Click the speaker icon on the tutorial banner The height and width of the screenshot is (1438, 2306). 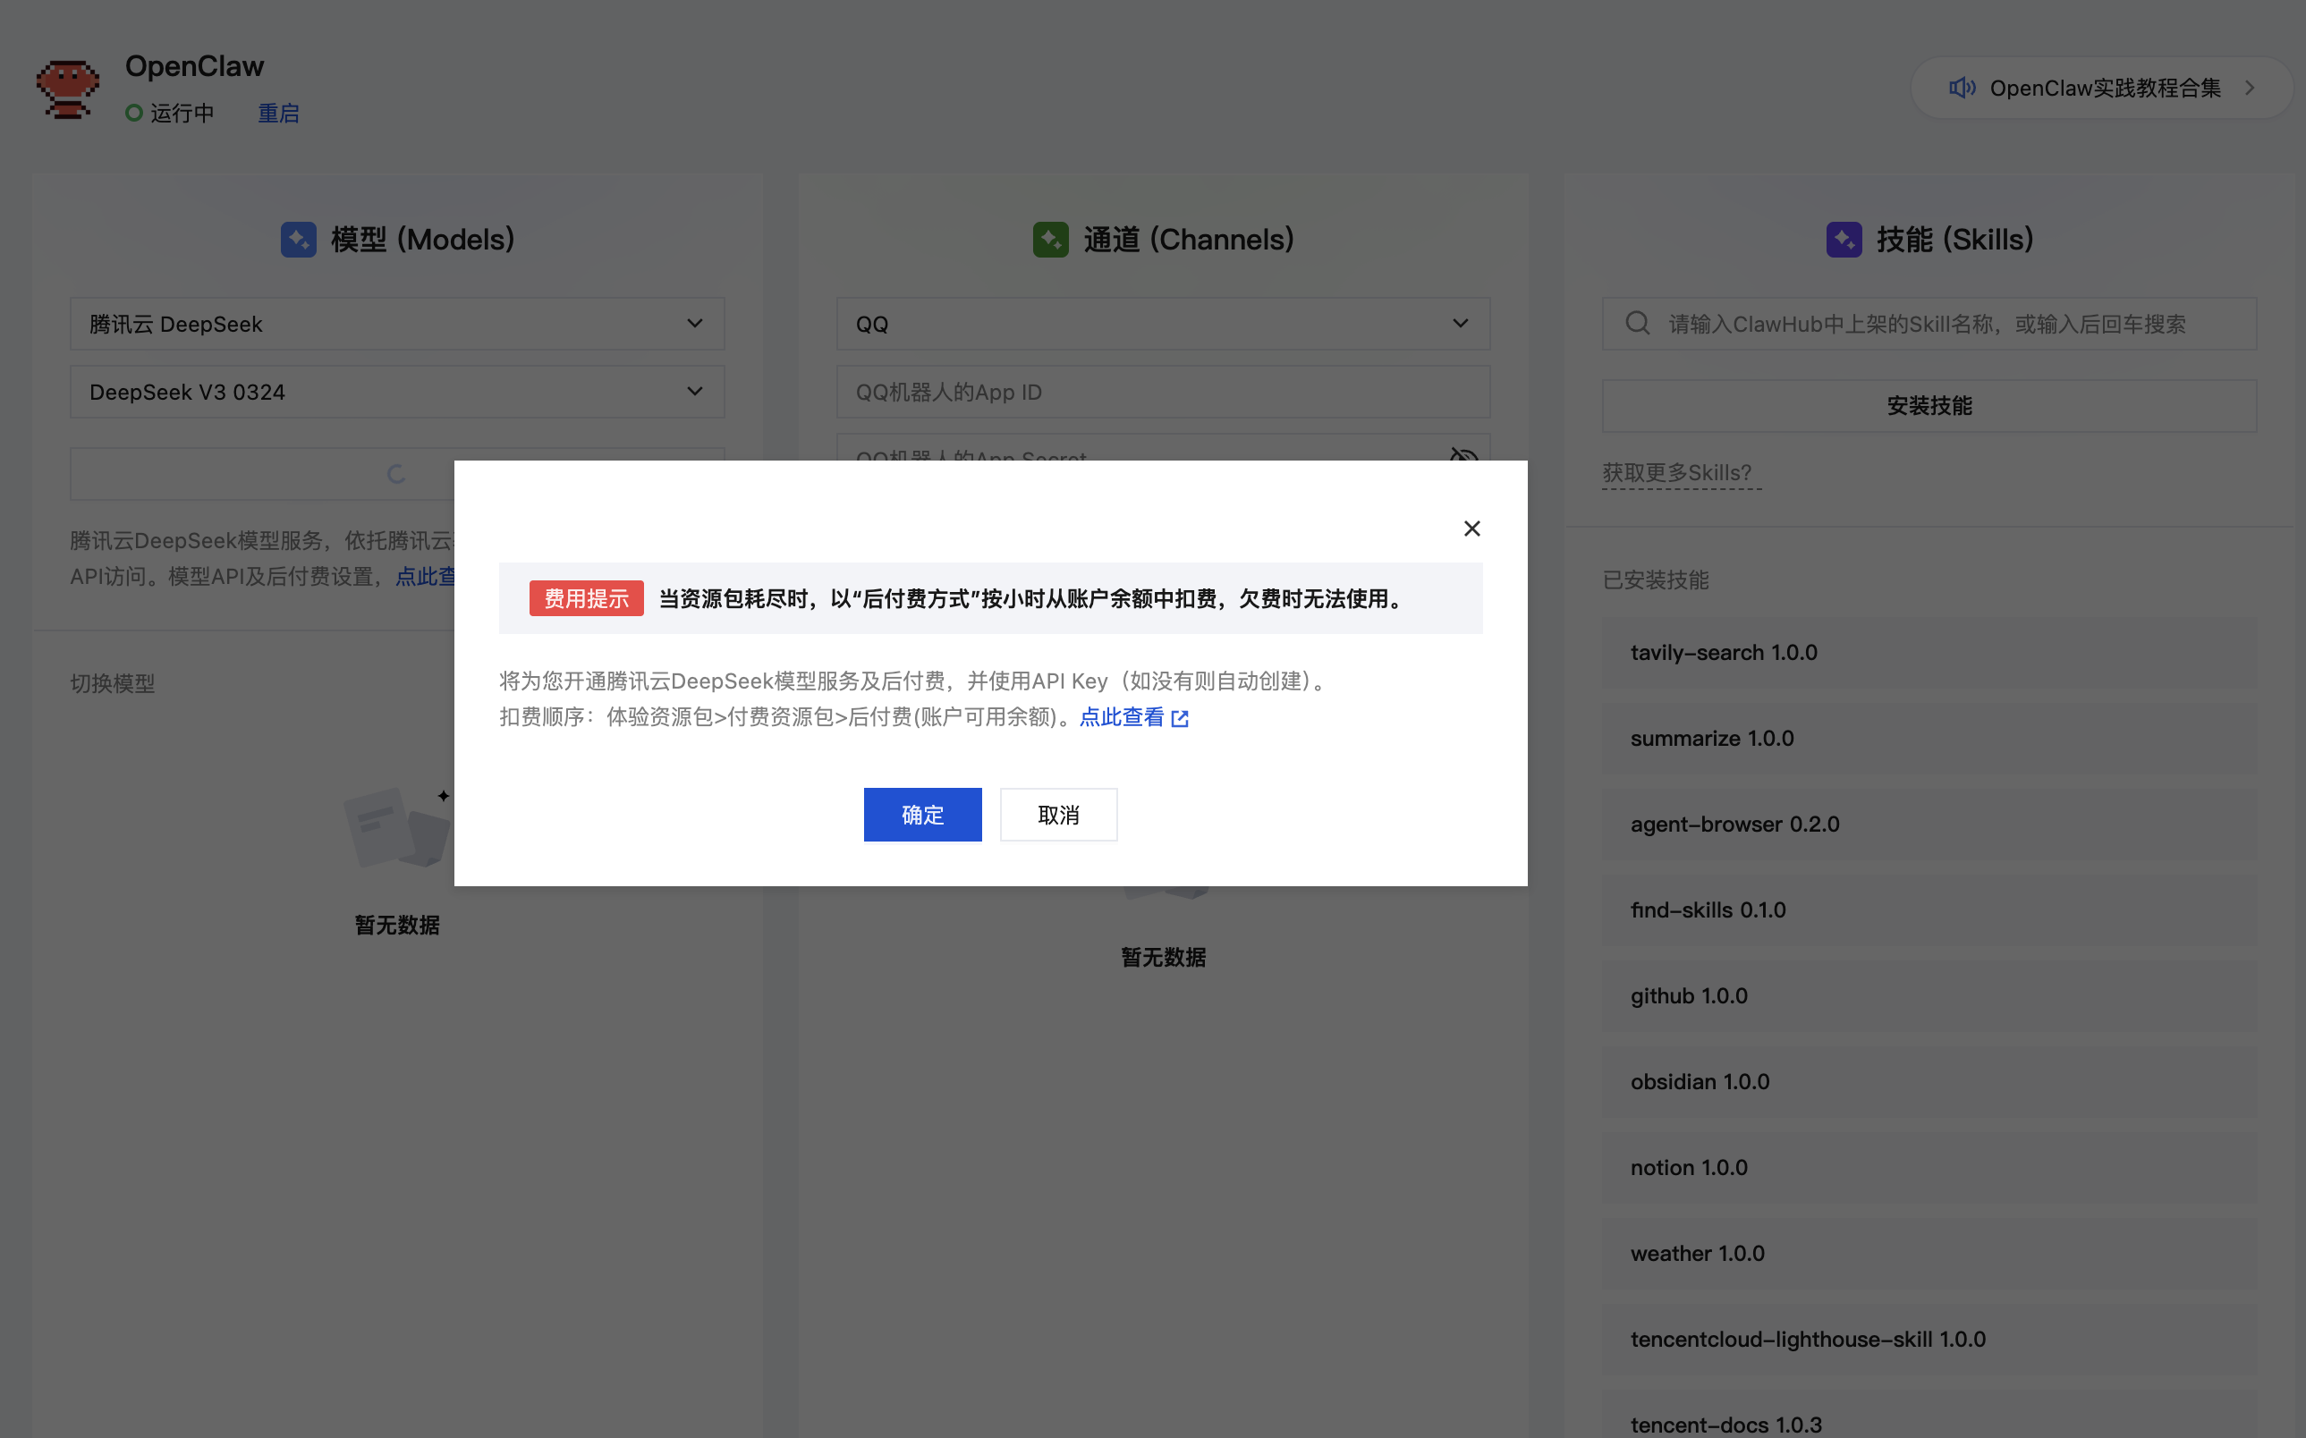click(x=1962, y=88)
